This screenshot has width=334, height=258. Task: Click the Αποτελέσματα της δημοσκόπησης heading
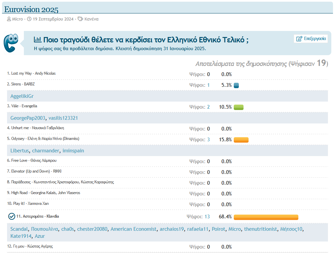coord(241,64)
